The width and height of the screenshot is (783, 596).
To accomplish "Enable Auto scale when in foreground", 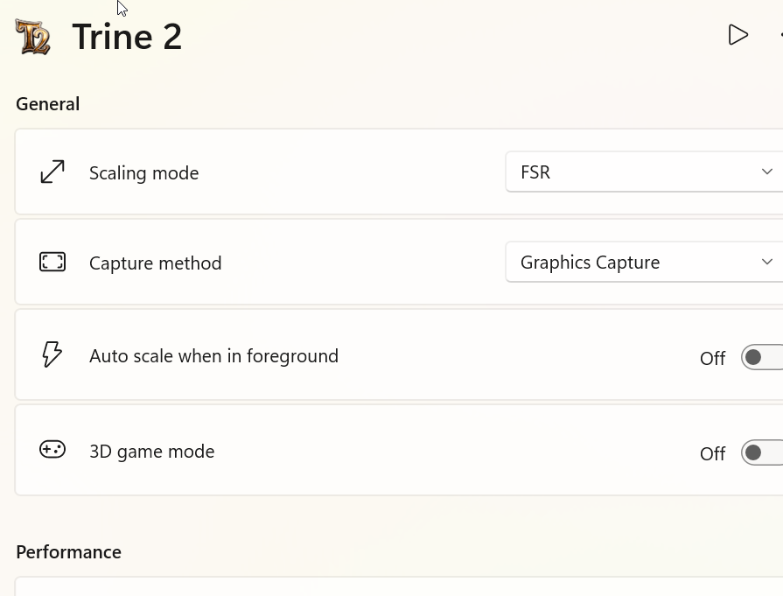I will pos(762,357).
